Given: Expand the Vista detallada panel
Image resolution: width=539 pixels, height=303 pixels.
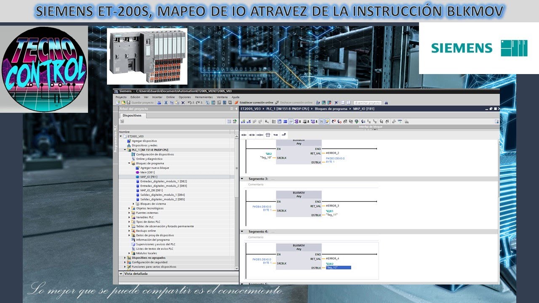Looking at the screenshot, I should (121, 273).
